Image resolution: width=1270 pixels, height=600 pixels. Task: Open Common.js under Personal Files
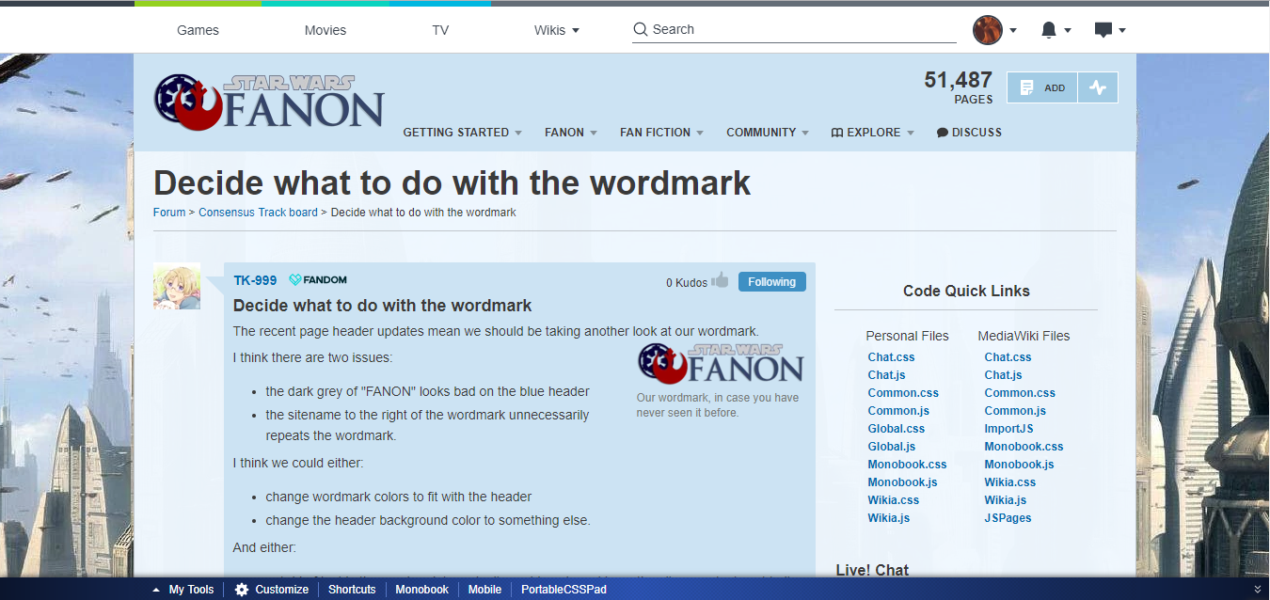898,411
